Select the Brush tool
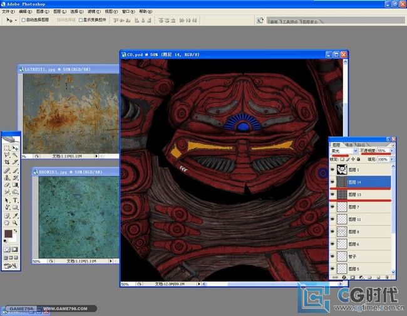 coord(15,171)
